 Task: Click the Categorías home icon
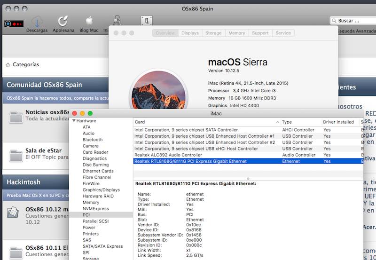(x=8, y=65)
